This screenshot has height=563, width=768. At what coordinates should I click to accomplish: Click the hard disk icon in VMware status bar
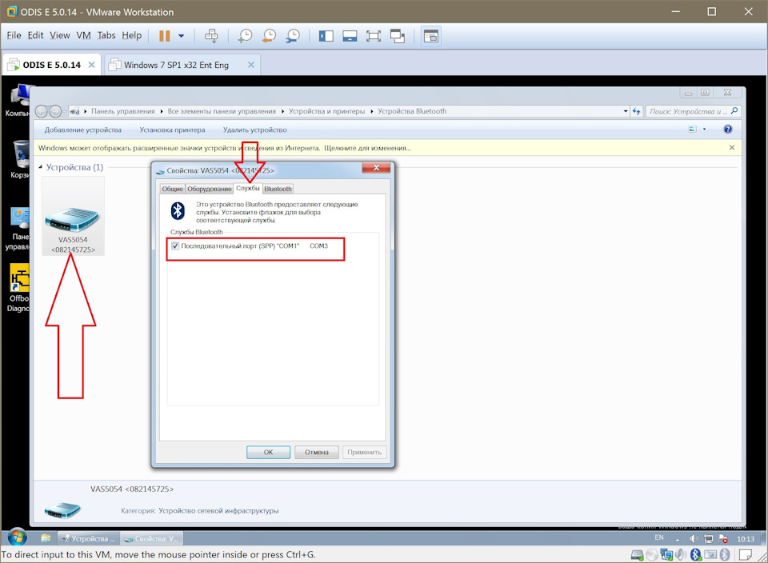click(x=637, y=555)
